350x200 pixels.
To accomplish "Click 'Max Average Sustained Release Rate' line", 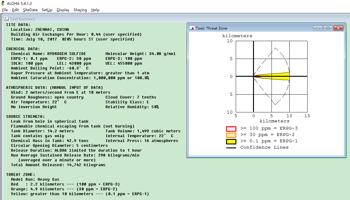I will [x=75, y=155].
